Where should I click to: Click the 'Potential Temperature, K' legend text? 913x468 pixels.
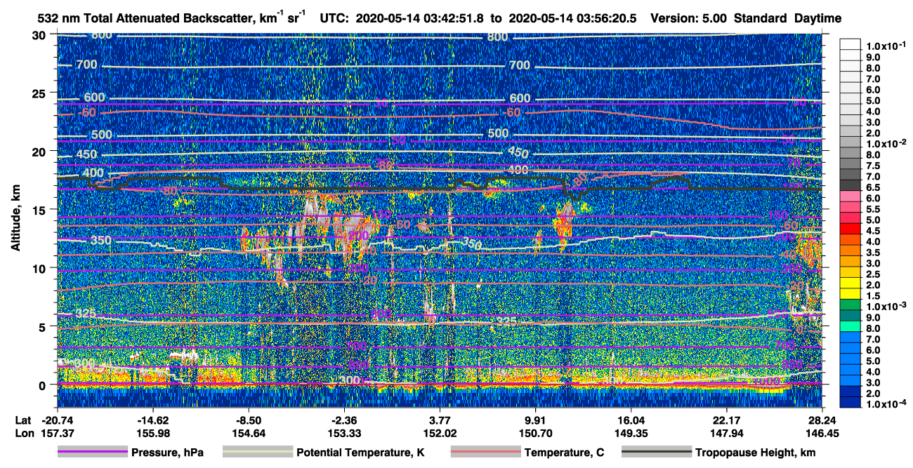(360, 453)
